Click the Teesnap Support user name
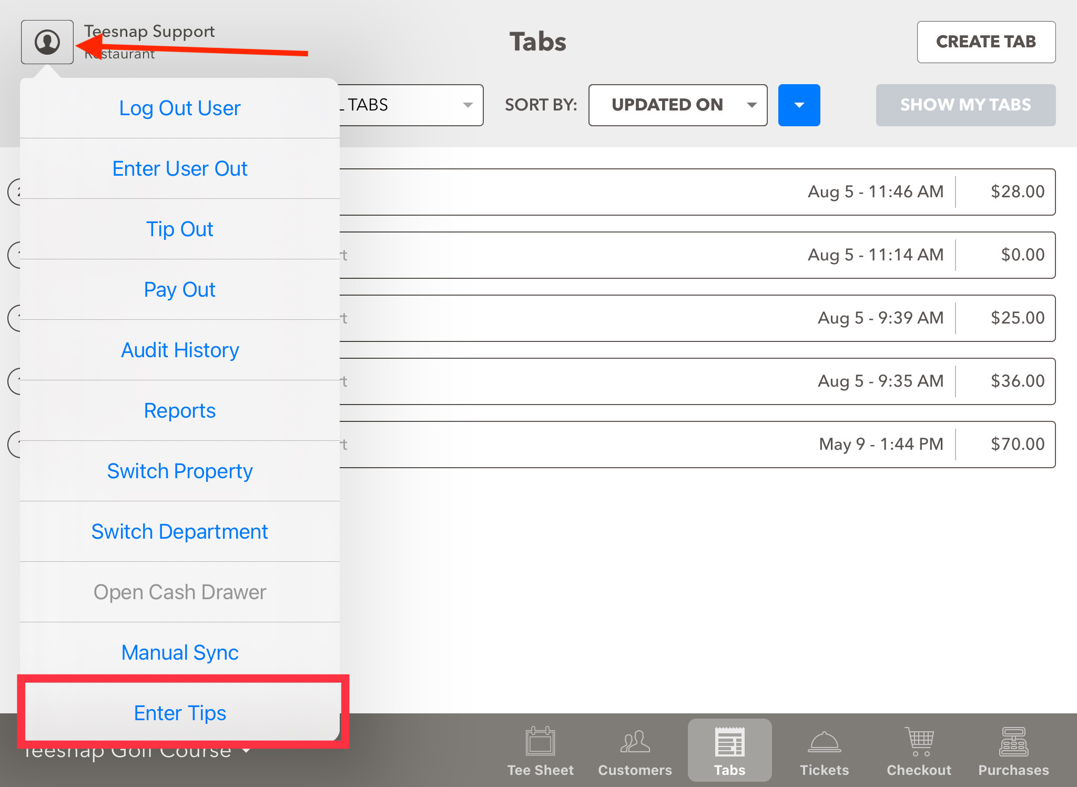The height and width of the screenshot is (787, 1077). click(x=150, y=32)
